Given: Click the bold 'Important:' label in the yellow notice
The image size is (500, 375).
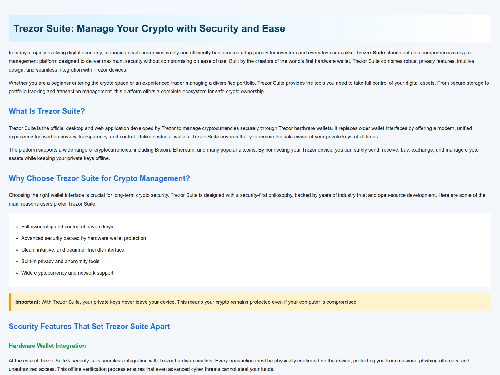Looking at the screenshot, I should coord(27,302).
